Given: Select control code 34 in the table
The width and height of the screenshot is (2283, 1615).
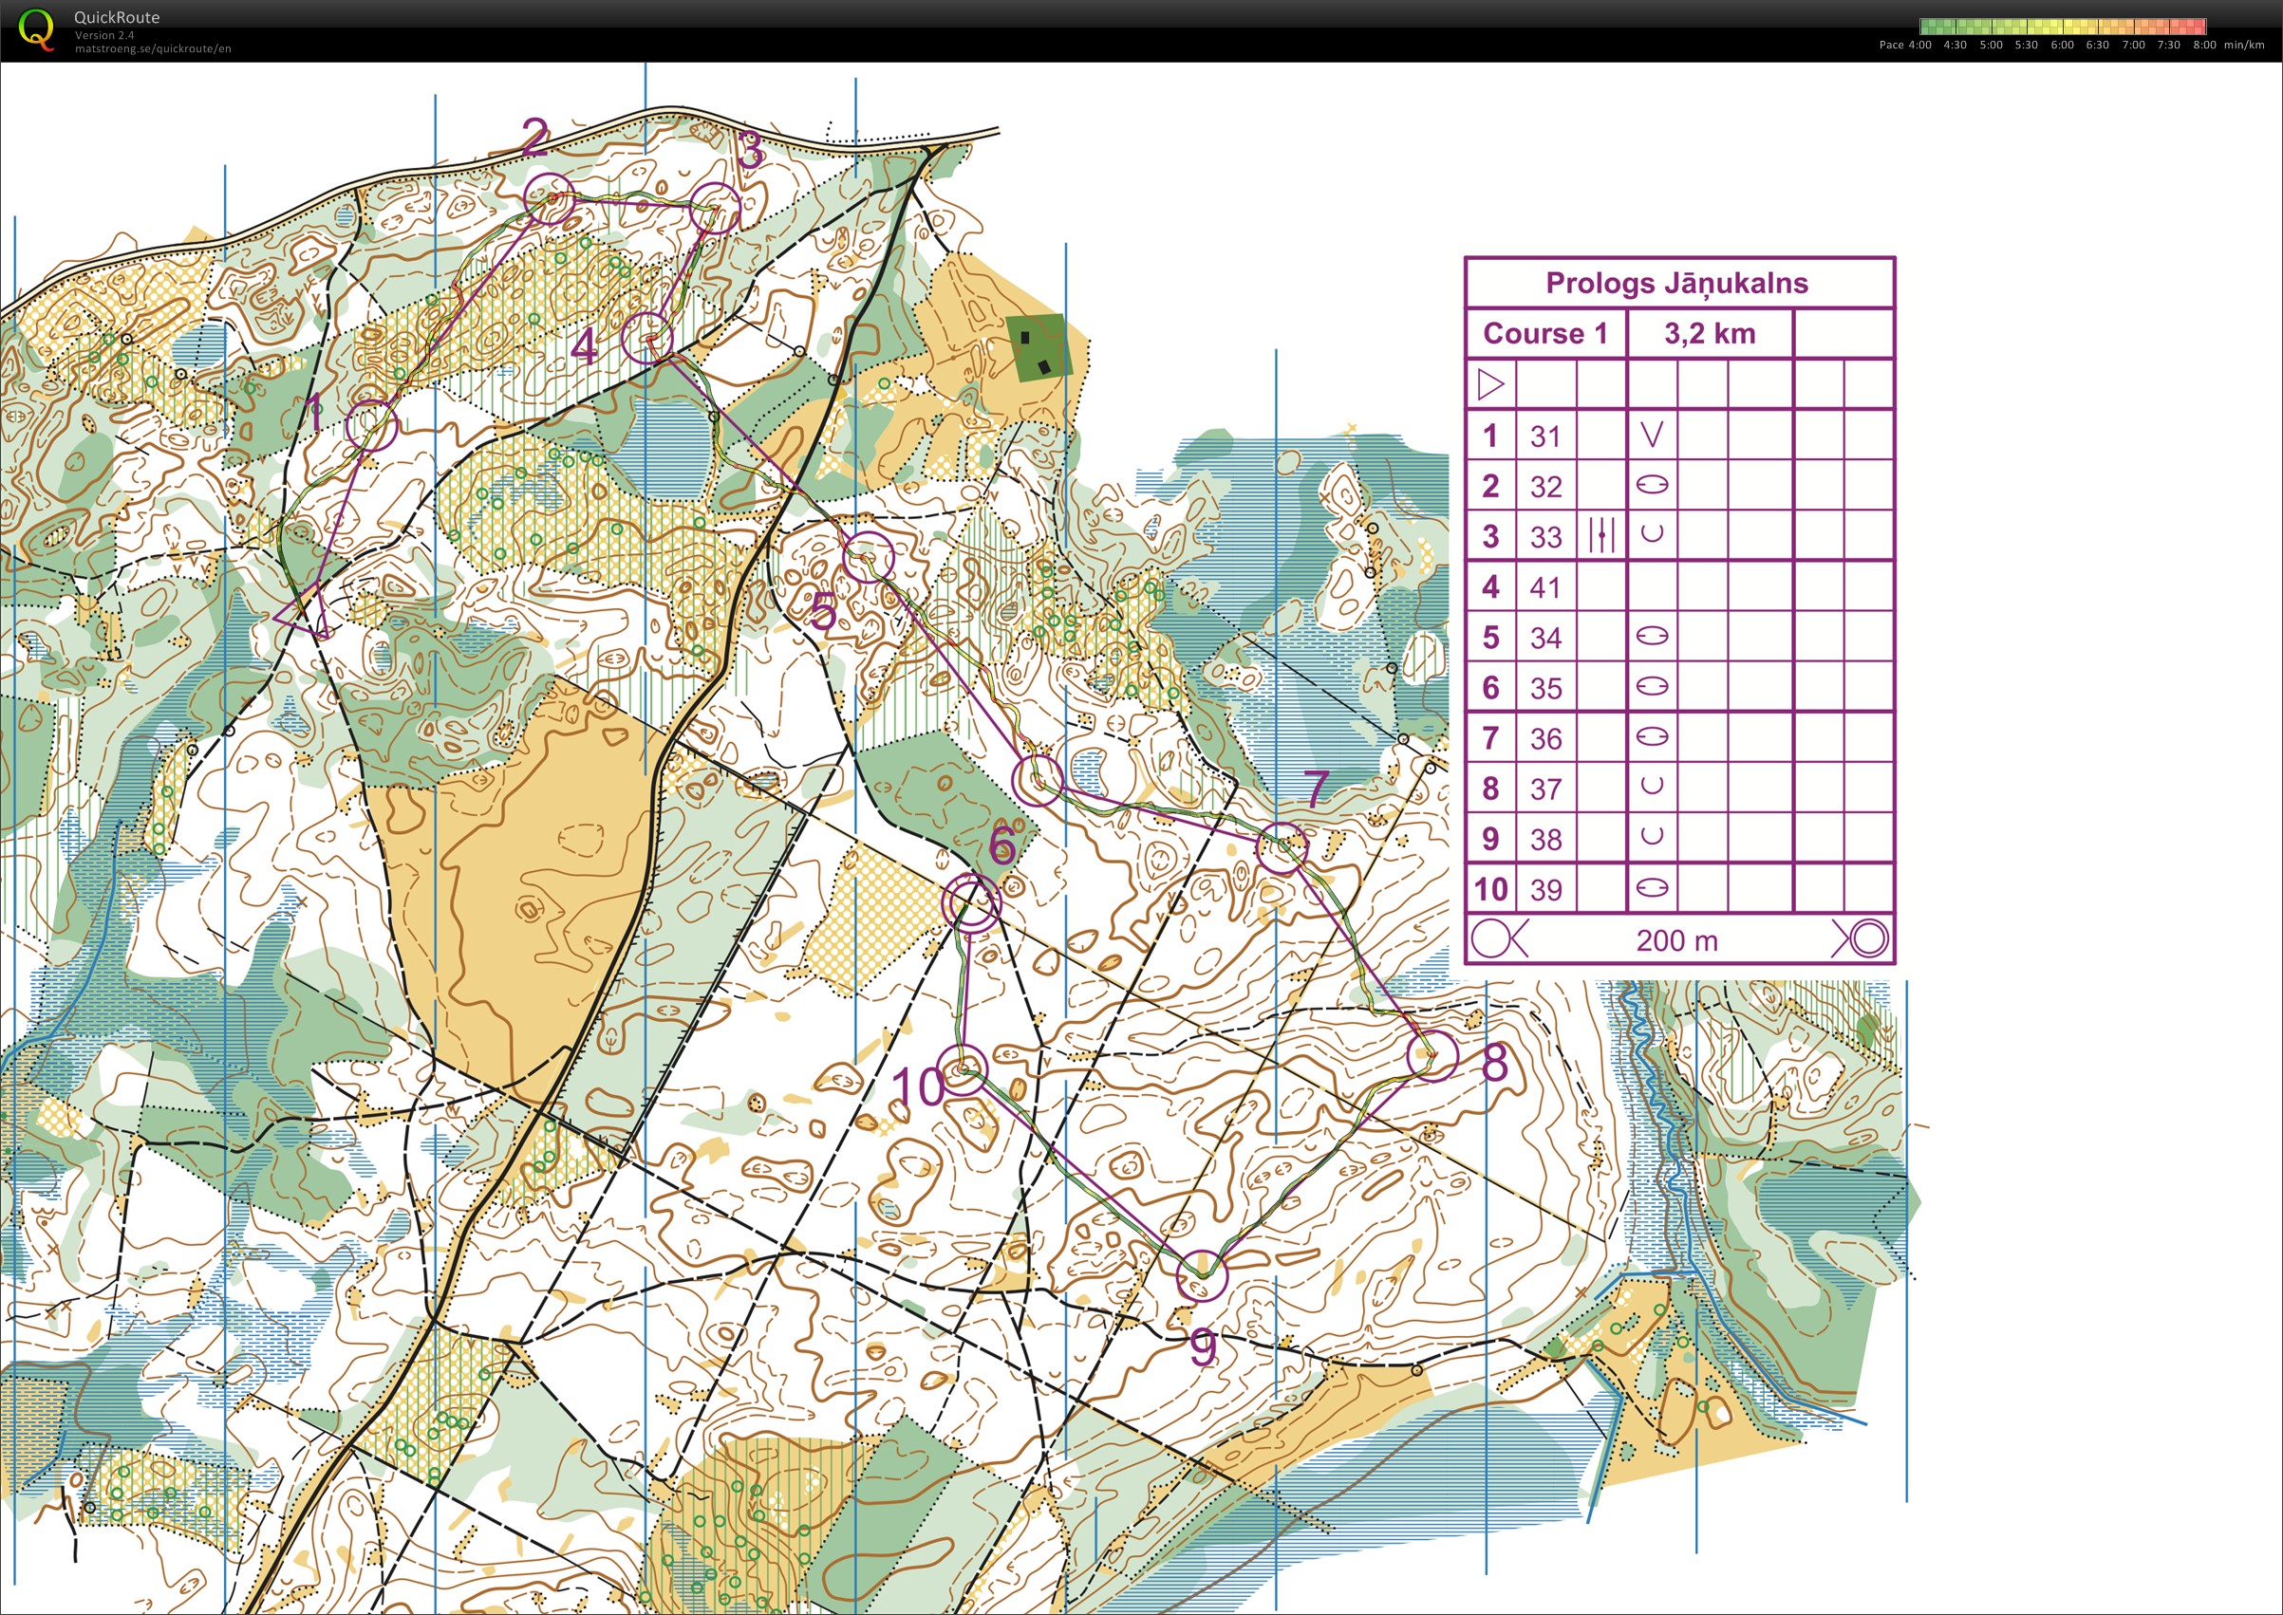Looking at the screenshot, I should click(1545, 638).
